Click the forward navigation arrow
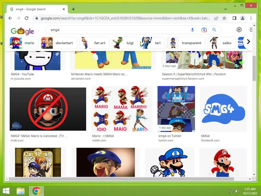 [18, 18]
